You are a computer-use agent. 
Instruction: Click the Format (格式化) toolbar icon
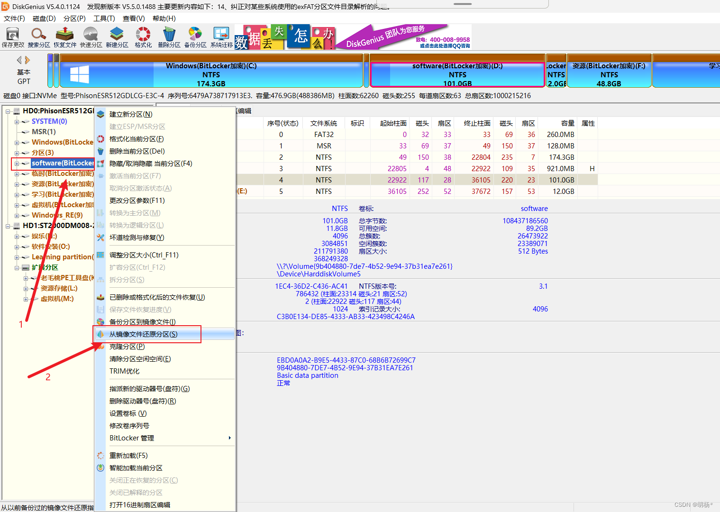(x=143, y=37)
